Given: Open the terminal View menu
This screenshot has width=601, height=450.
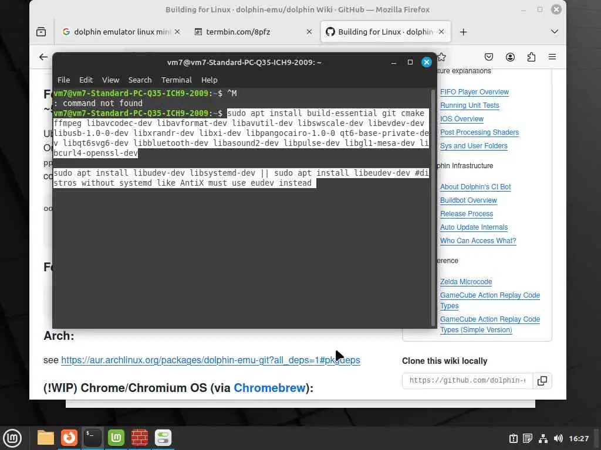Looking at the screenshot, I should [x=110, y=80].
